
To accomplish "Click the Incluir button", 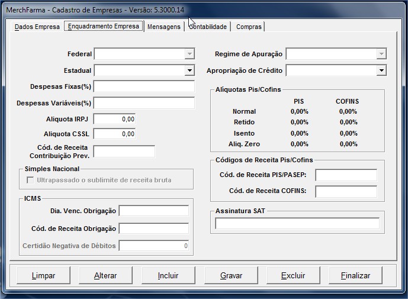I will click(x=168, y=275).
